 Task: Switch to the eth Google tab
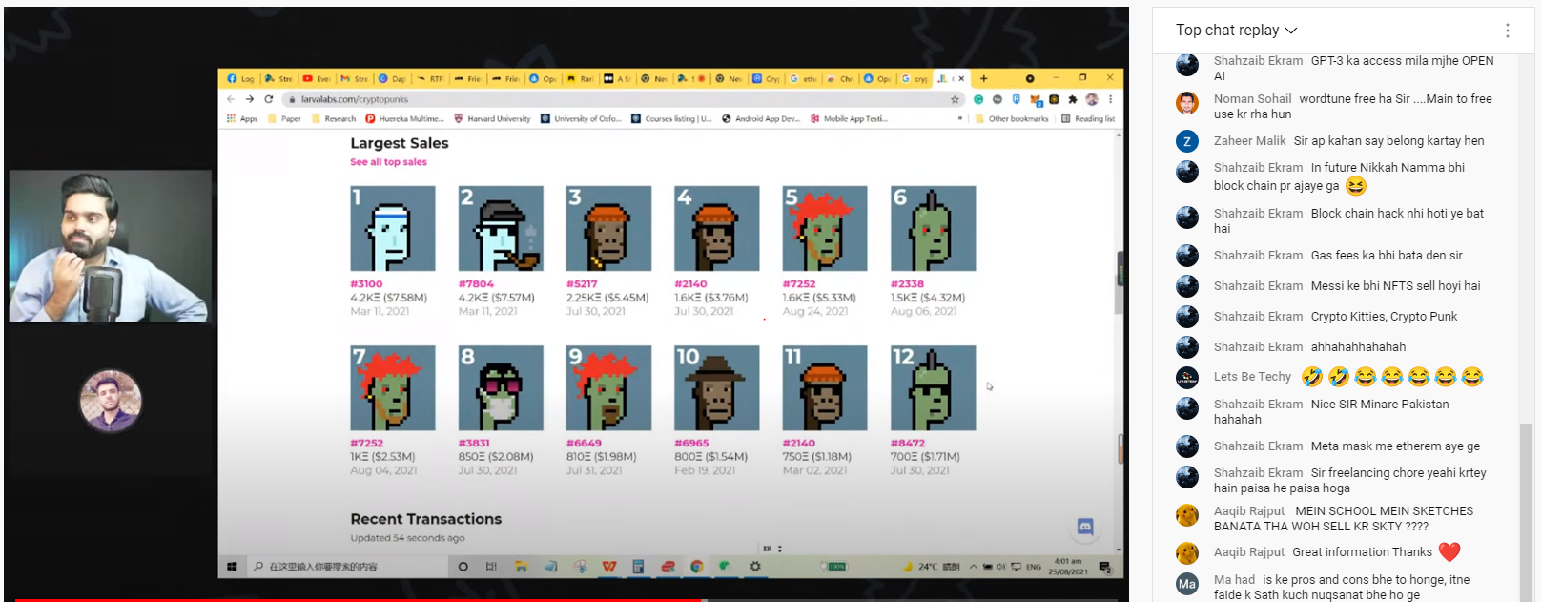tap(803, 78)
